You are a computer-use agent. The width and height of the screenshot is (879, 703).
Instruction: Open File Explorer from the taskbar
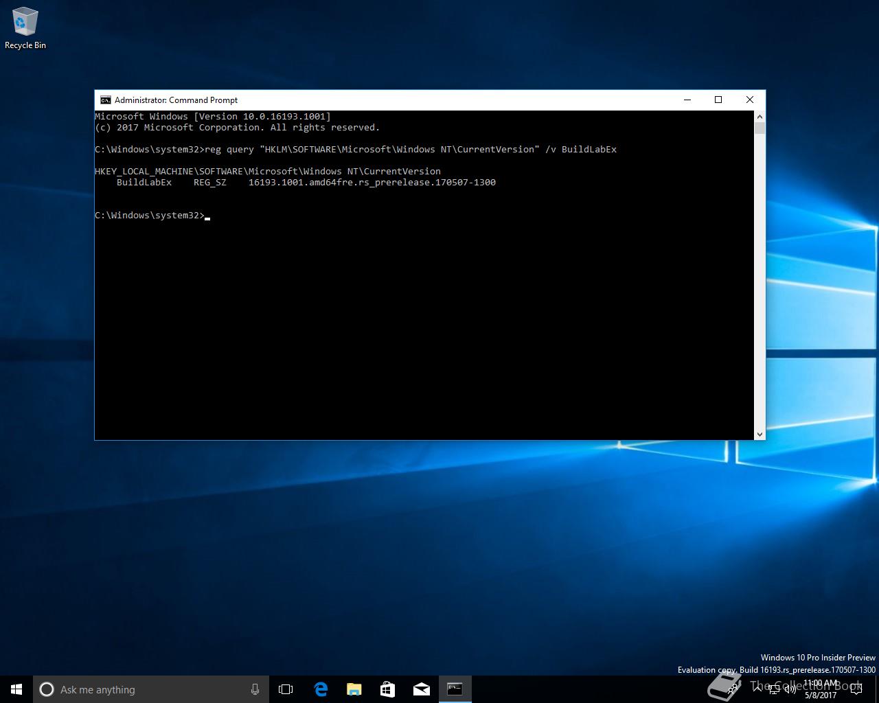354,689
